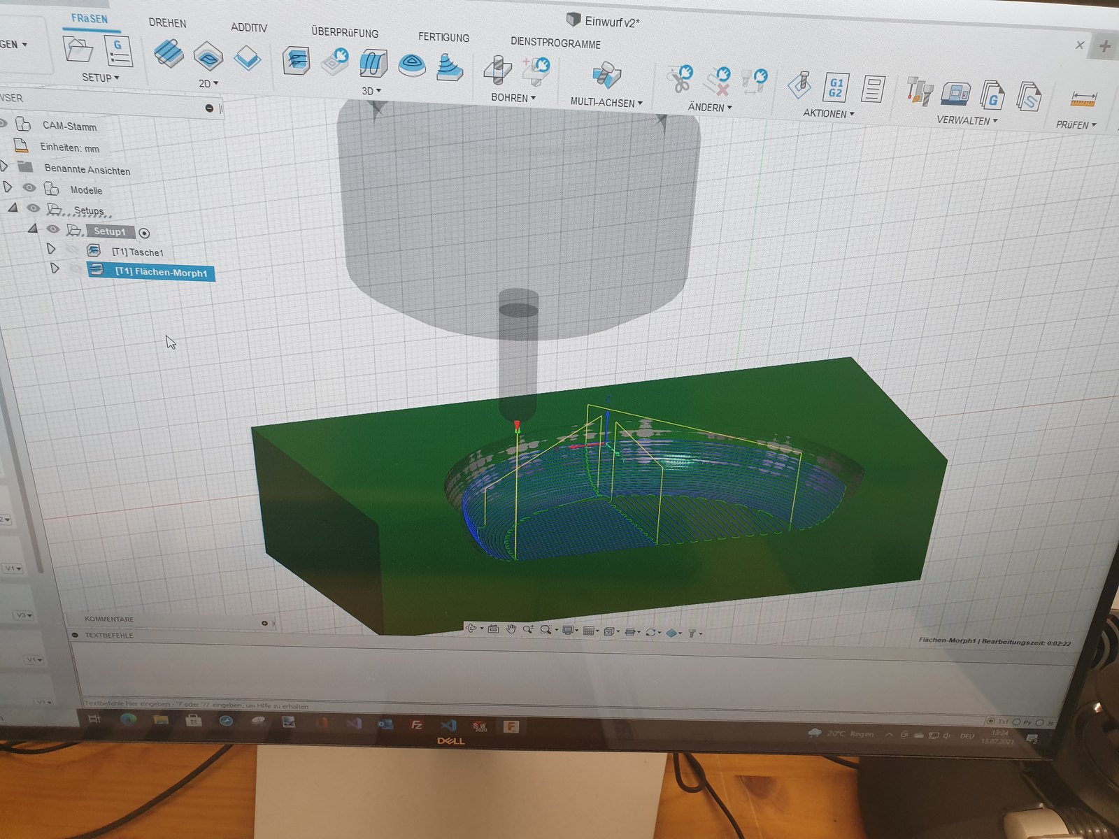This screenshot has height=839, width=1119.
Task: Expand the Modelle tree node
Action: (8, 187)
